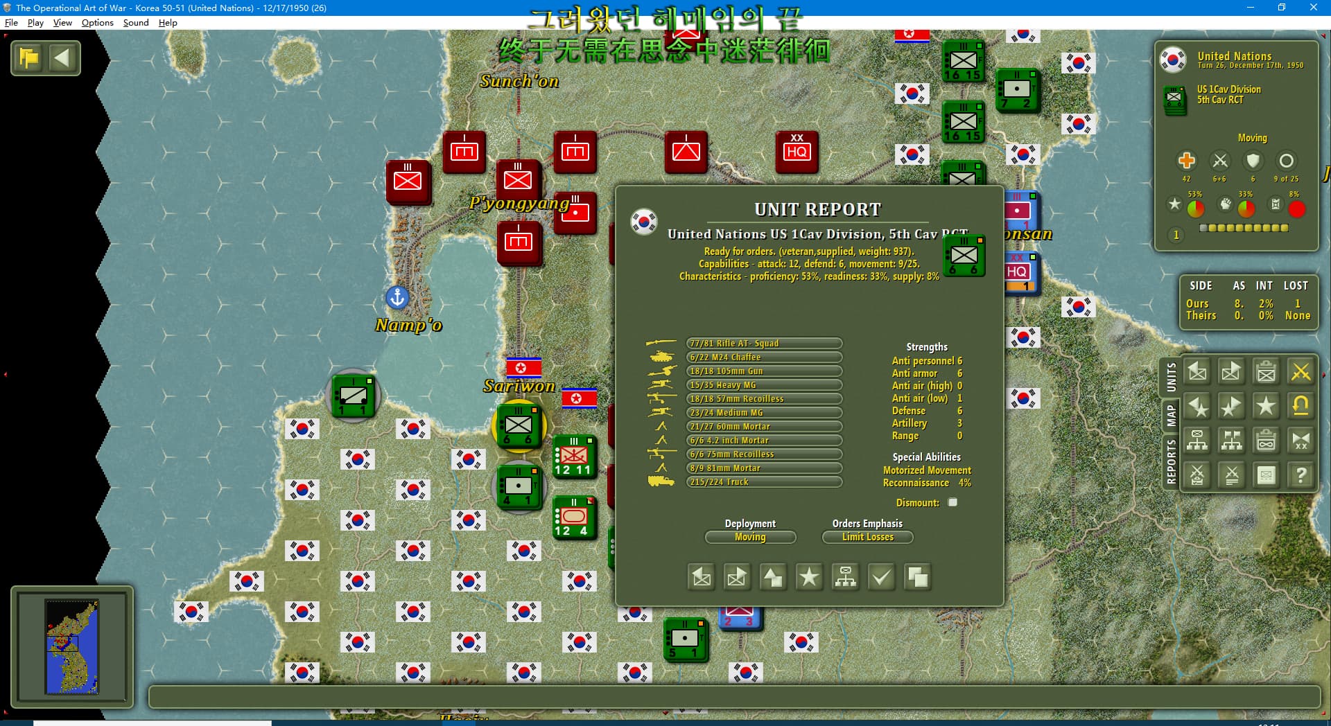The height and width of the screenshot is (726, 1331).
Task: Click the single star formation icon
Action: point(1267,406)
